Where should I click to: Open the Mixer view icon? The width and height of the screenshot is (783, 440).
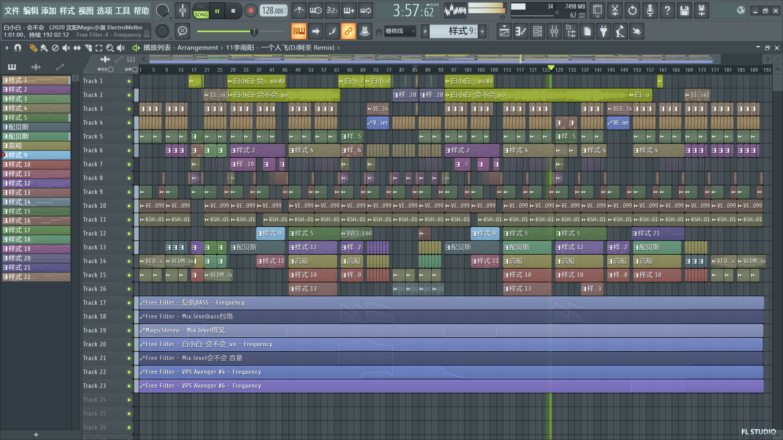[554, 31]
